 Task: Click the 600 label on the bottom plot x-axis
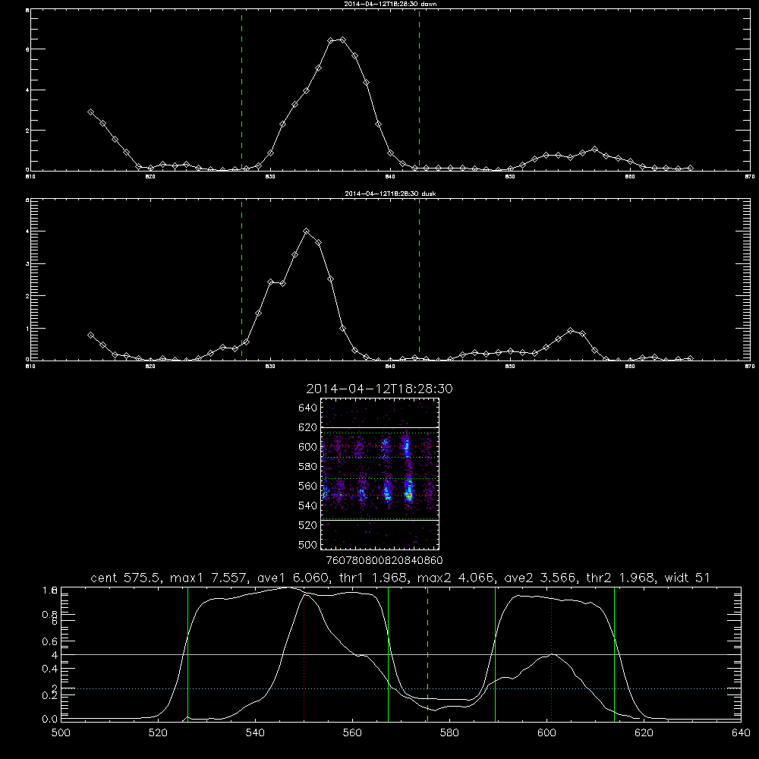click(x=546, y=733)
